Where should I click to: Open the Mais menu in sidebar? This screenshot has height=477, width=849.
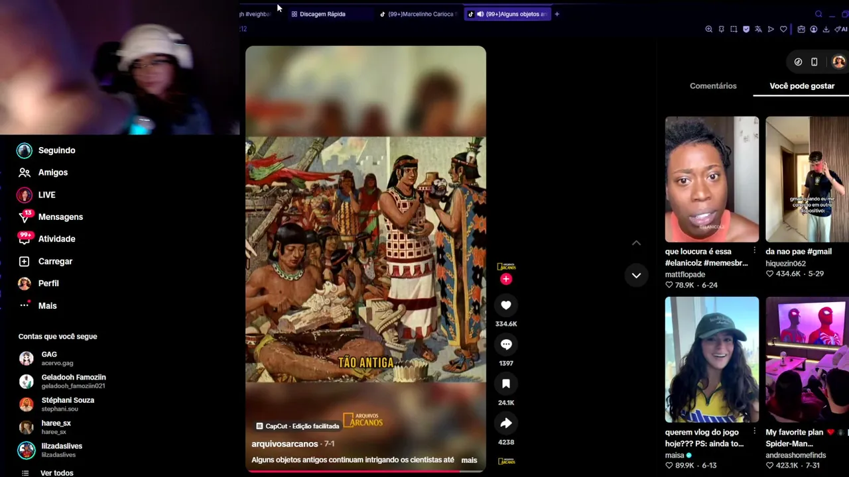[38, 305]
